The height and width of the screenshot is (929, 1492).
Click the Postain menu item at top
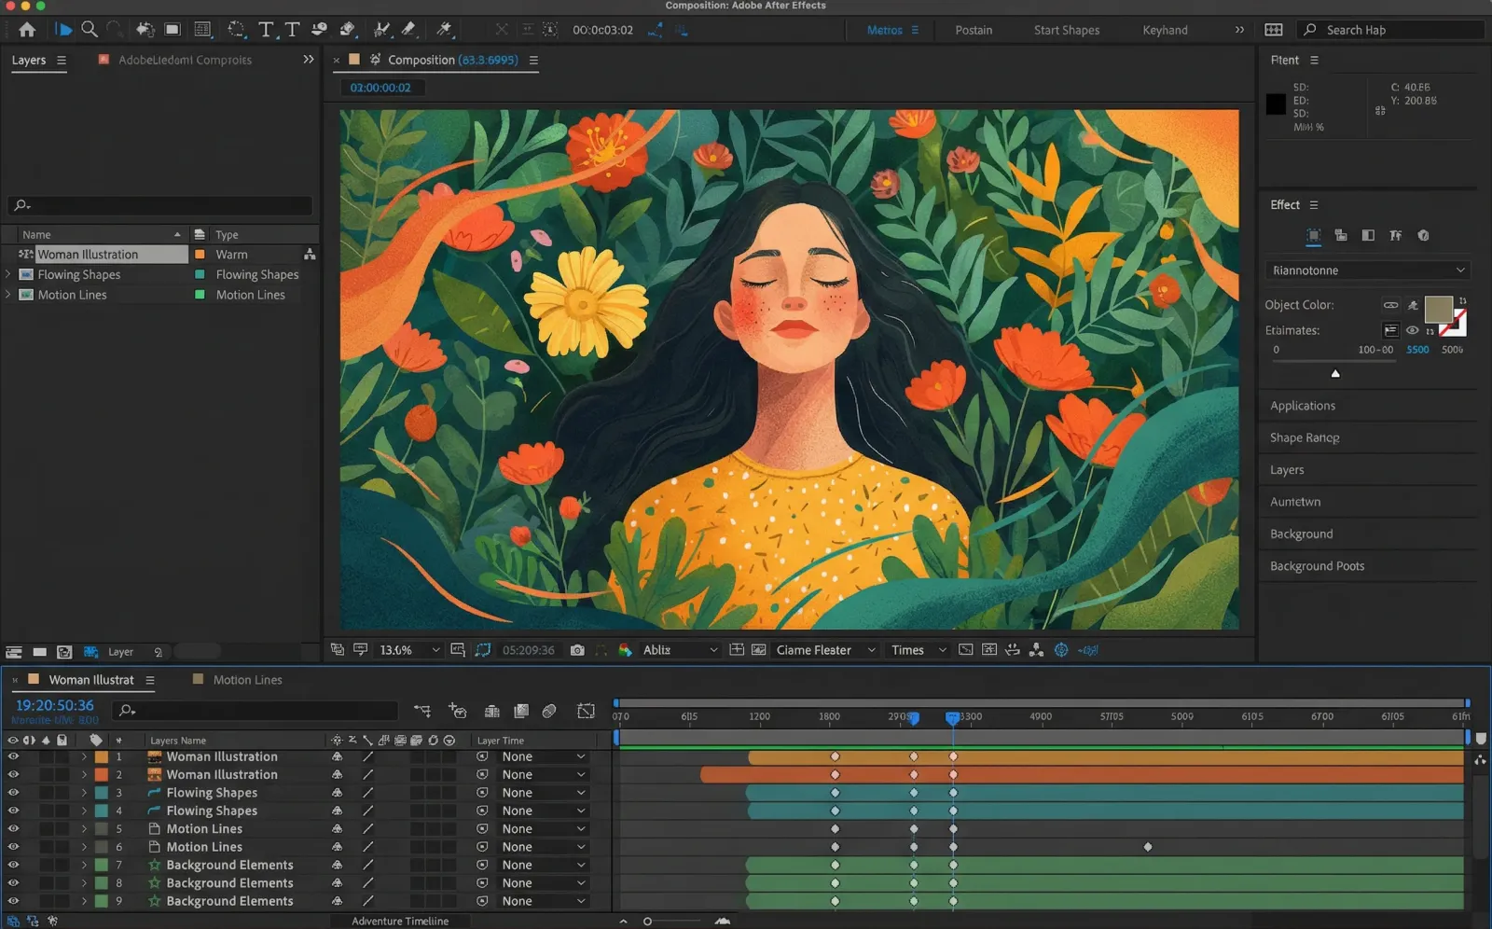click(974, 30)
